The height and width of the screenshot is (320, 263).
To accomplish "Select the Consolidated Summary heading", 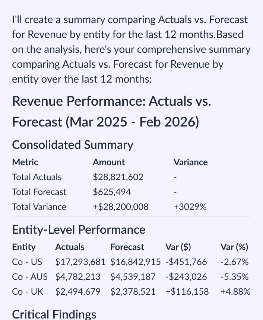I will click(x=73, y=145).
